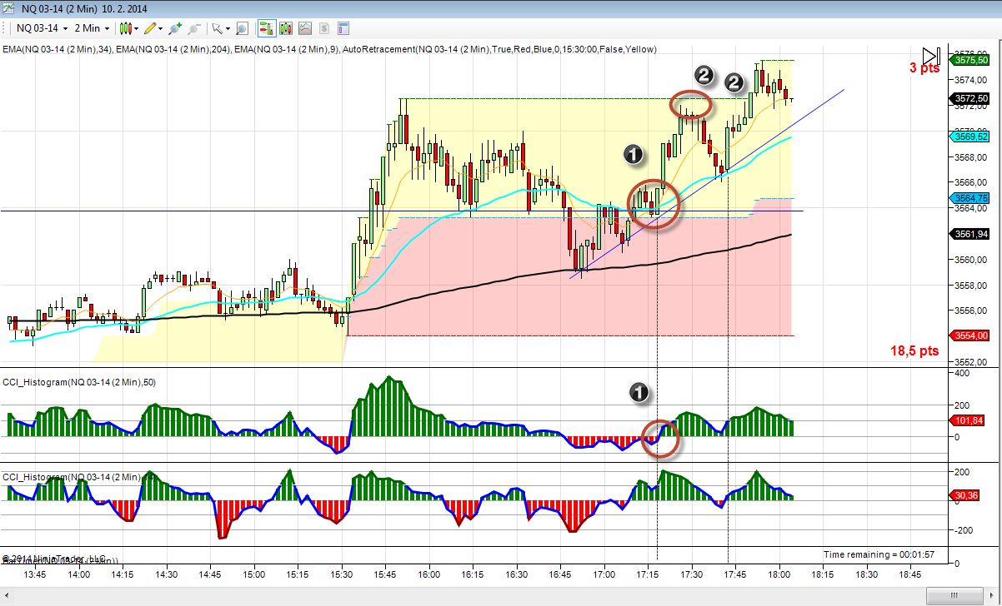Open the Data Series candles icon
The height and width of the screenshot is (606, 1002).
click(286, 28)
